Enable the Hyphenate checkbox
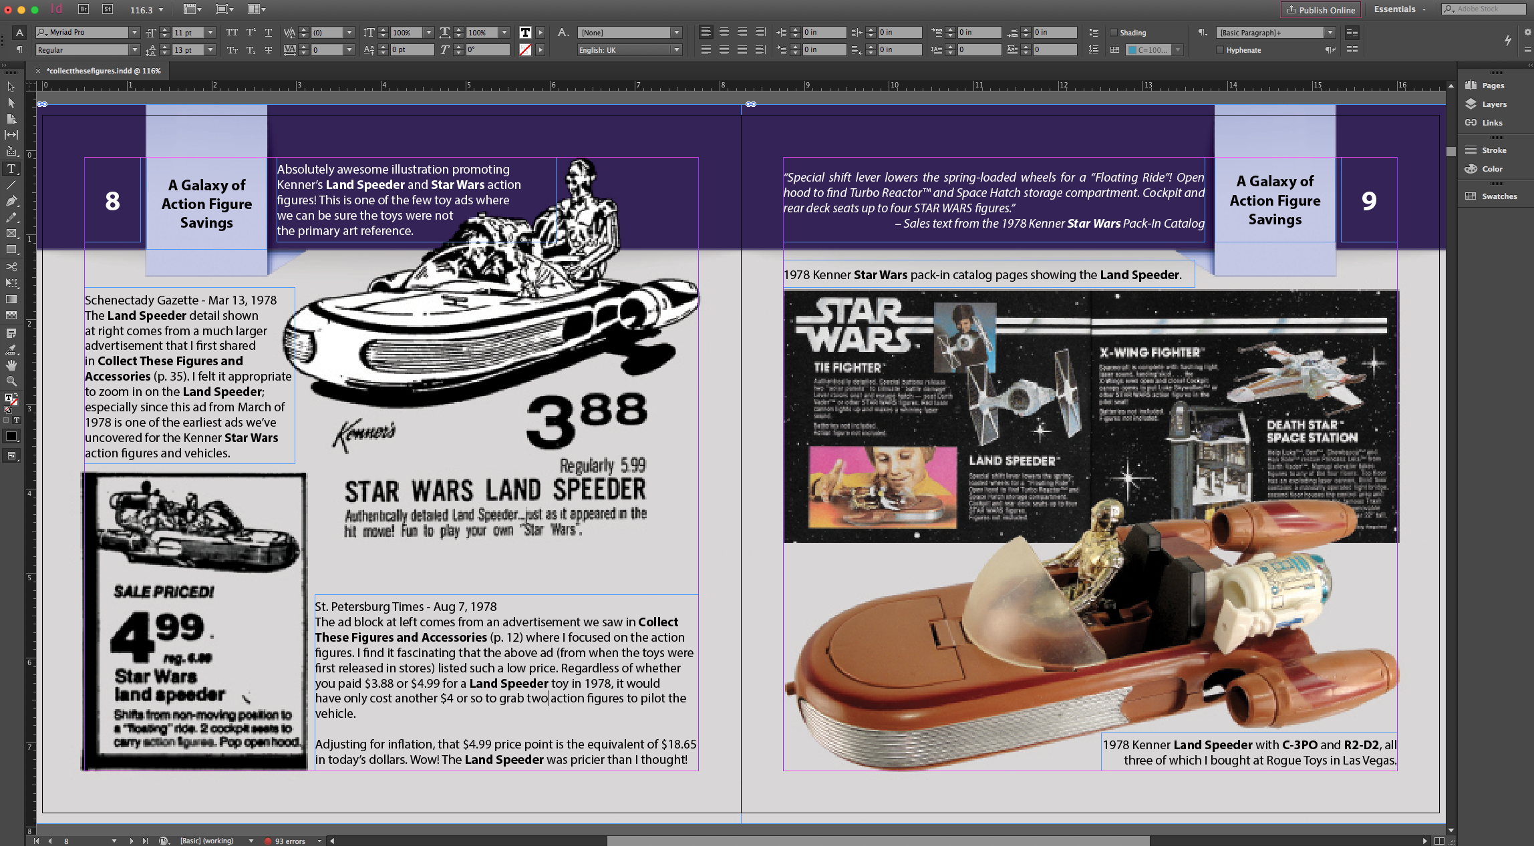This screenshot has width=1534, height=846. pos(1220,50)
